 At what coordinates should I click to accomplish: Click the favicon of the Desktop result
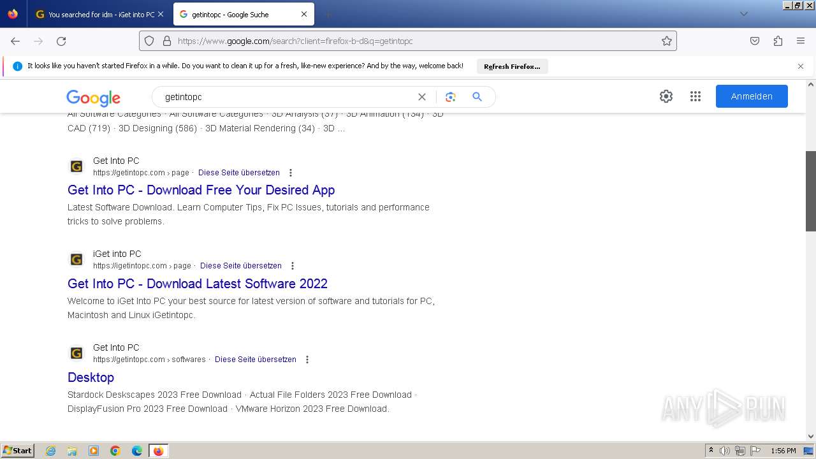point(76,353)
